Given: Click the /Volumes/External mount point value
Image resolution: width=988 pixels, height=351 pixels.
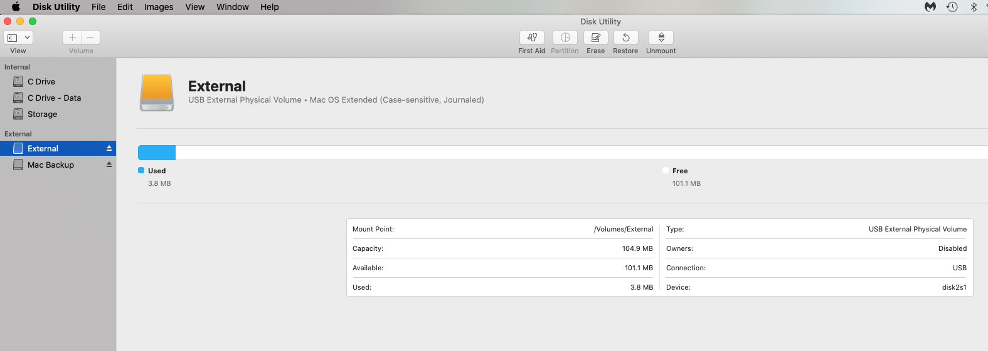Looking at the screenshot, I should click(x=624, y=229).
